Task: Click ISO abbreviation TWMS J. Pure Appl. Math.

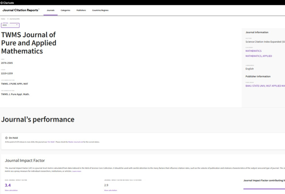Action: [15, 94]
